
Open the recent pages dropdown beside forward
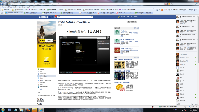[x=7, y=4]
